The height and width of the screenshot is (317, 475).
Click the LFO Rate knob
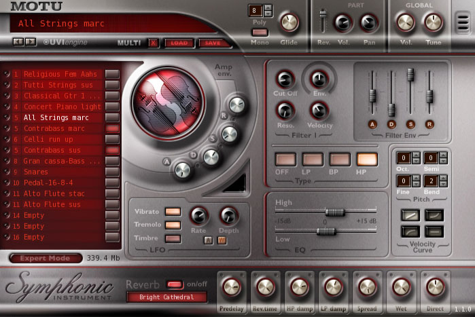tap(199, 216)
